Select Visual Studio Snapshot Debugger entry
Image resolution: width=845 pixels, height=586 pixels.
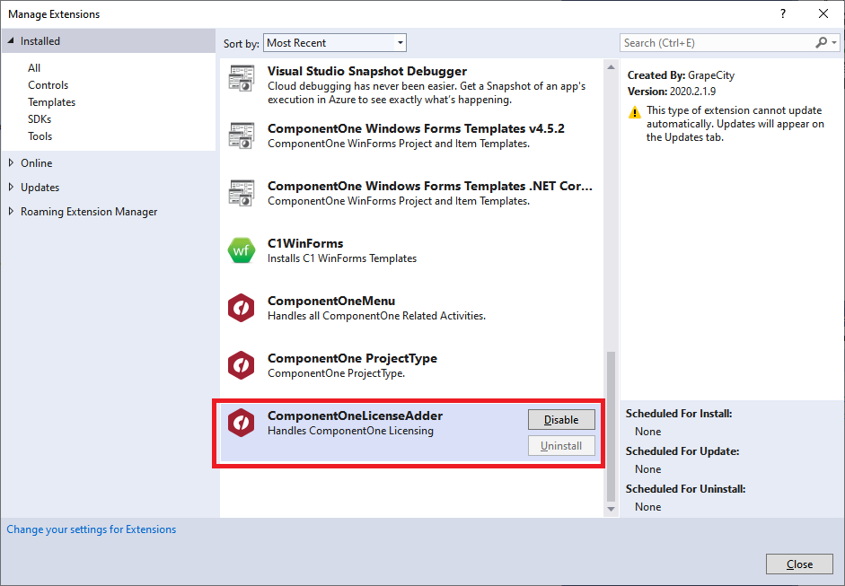[x=412, y=85]
